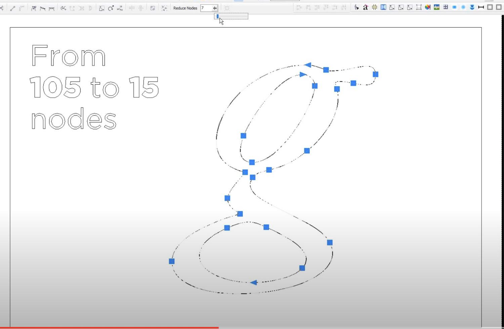Click the grid tiles icon
Viewport: 504px width, 329px height.
[x=446, y=7]
